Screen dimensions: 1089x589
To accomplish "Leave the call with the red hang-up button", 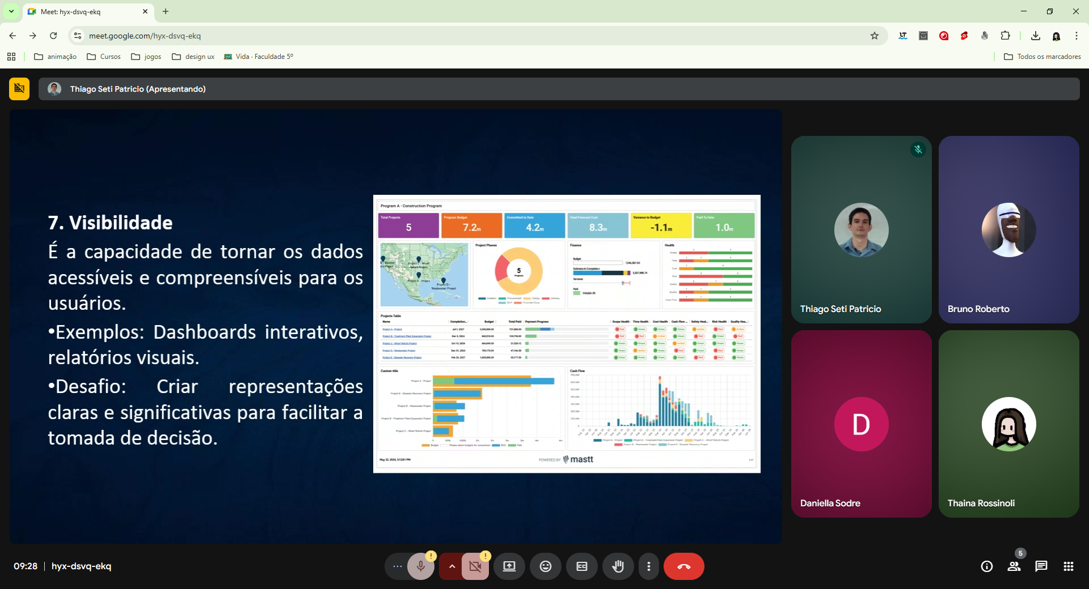I will pos(683,566).
